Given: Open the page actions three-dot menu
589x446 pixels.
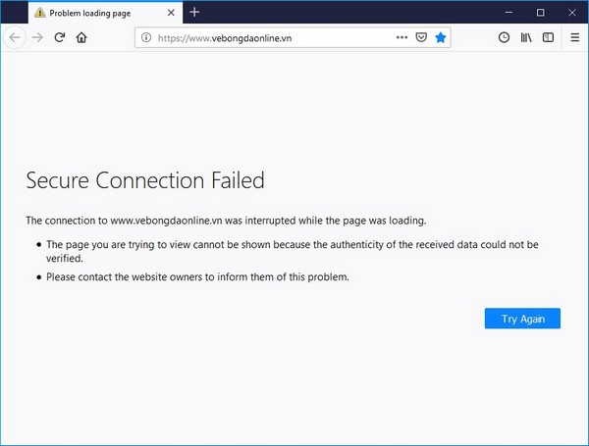Looking at the screenshot, I should pyautogui.click(x=402, y=37).
